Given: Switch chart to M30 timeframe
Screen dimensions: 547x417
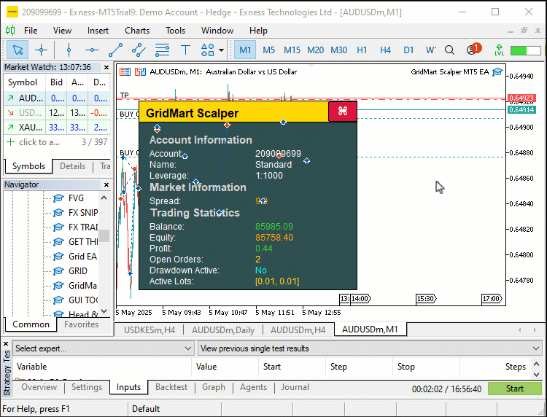Looking at the screenshot, I should click(x=338, y=50).
